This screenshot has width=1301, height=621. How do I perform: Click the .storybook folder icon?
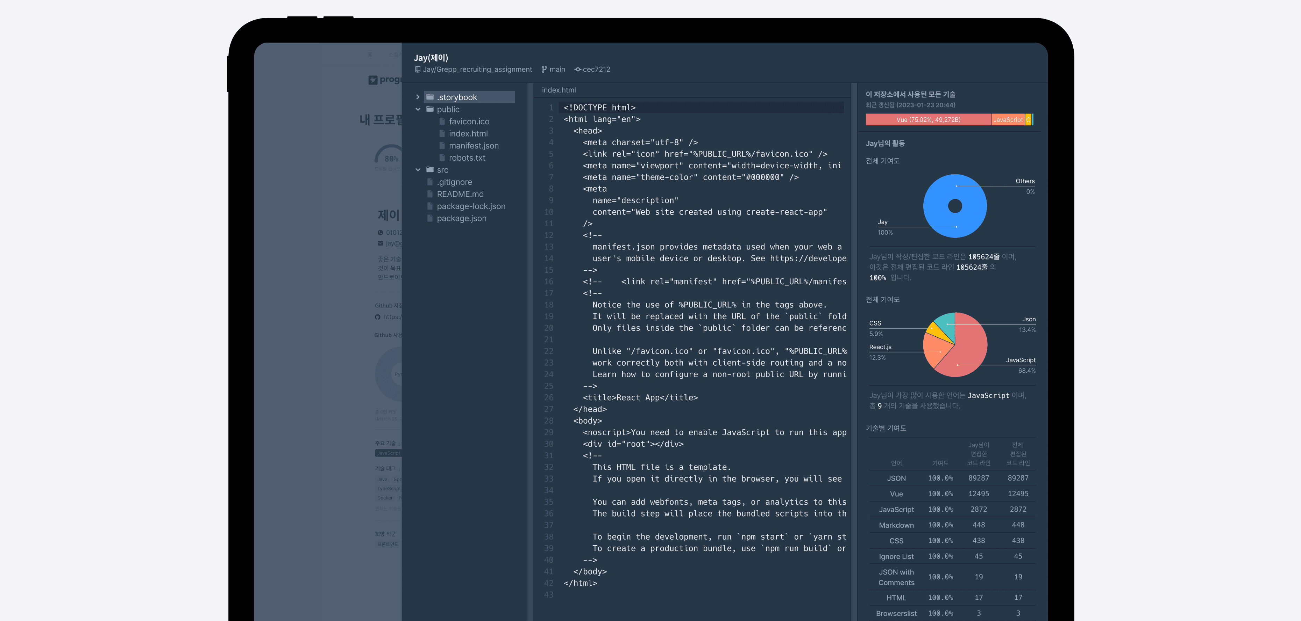pos(430,97)
